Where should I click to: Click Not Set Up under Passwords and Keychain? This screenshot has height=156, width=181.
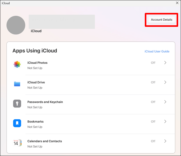pos(35,107)
